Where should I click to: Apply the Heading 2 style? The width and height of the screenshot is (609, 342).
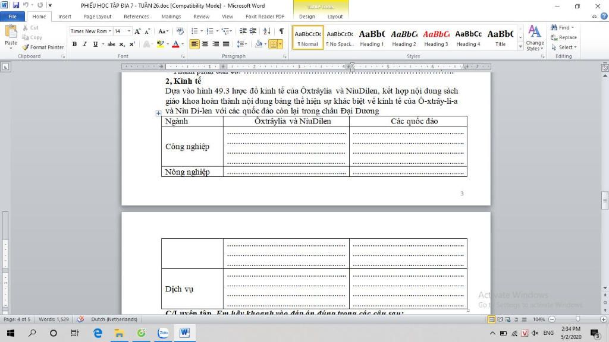pyautogui.click(x=404, y=38)
